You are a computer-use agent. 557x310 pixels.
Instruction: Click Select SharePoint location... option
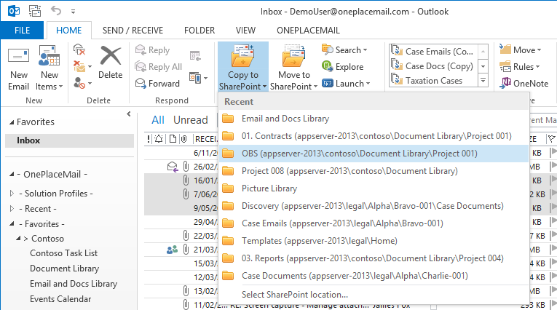(295, 295)
